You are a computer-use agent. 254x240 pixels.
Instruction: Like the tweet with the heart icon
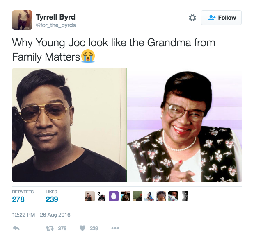pos(82,228)
